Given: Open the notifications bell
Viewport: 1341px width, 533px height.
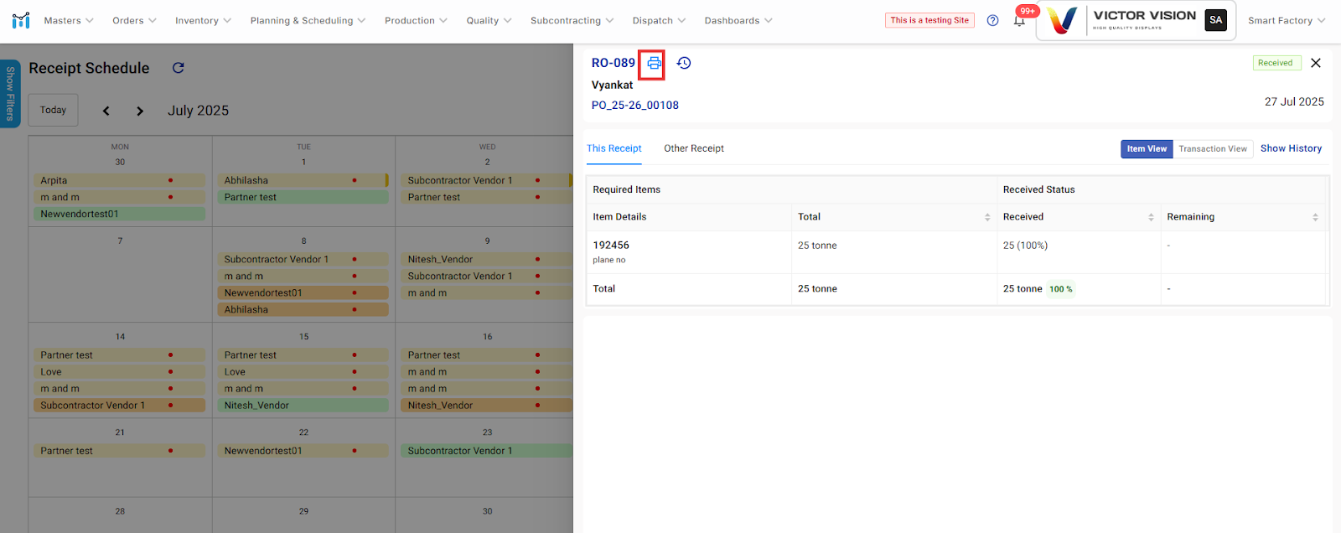Looking at the screenshot, I should coord(1019,21).
